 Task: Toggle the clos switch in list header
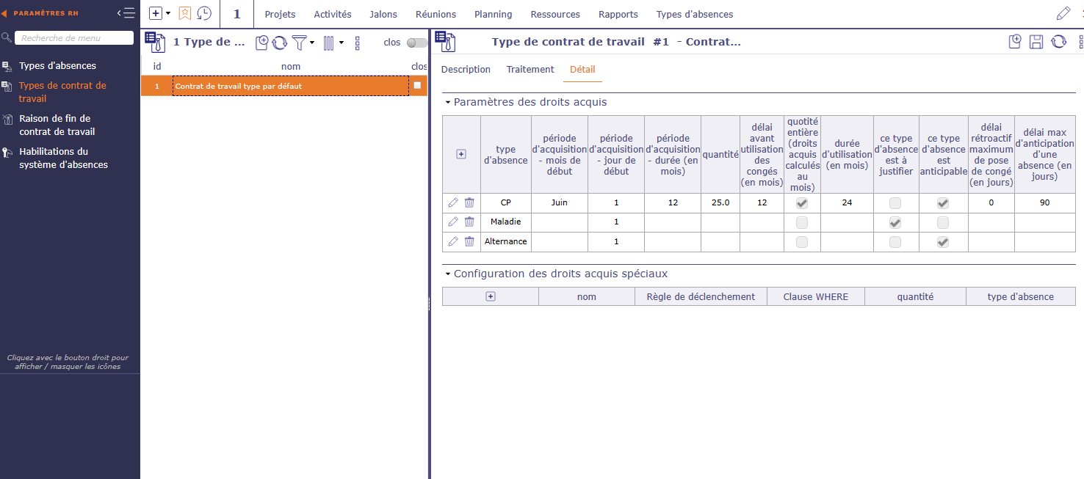point(416,43)
